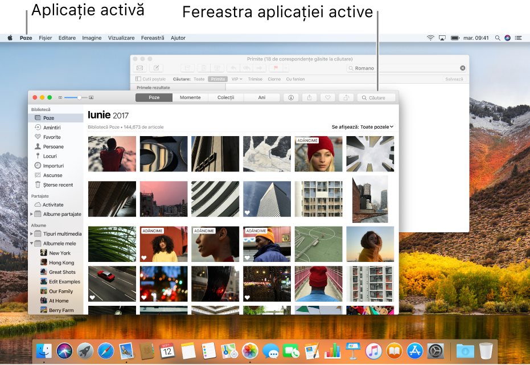
Task: Collapse the Albumele mele group
Action: [31, 243]
